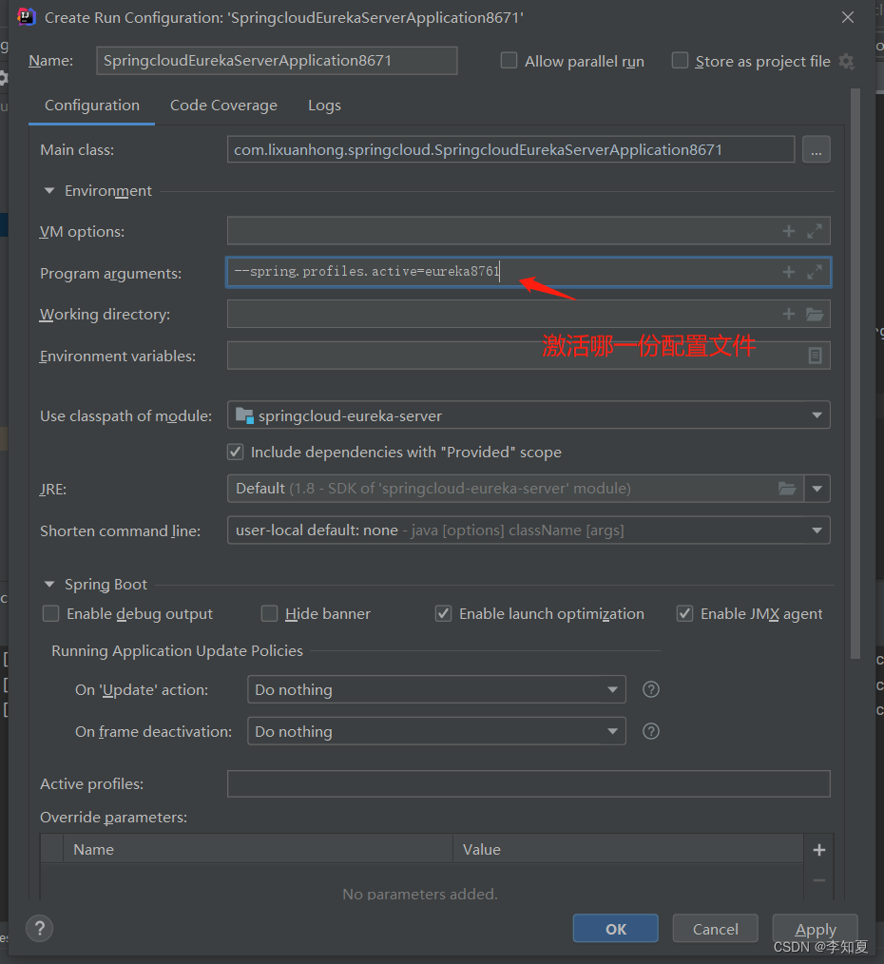
Task: Enable Allow parallel run checkbox
Action: click(509, 61)
